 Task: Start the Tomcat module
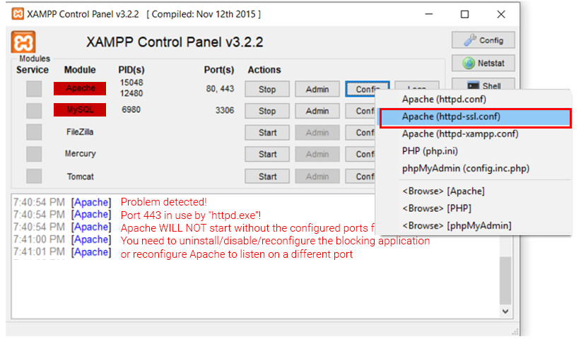[x=267, y=176]
